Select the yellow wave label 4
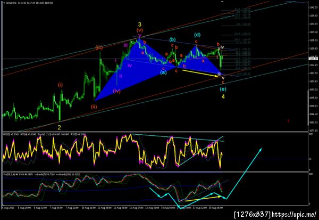The image size is (319, 220). pos(223,96)
